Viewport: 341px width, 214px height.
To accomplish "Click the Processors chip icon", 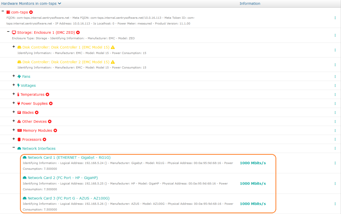I will (x=19, y=139).
